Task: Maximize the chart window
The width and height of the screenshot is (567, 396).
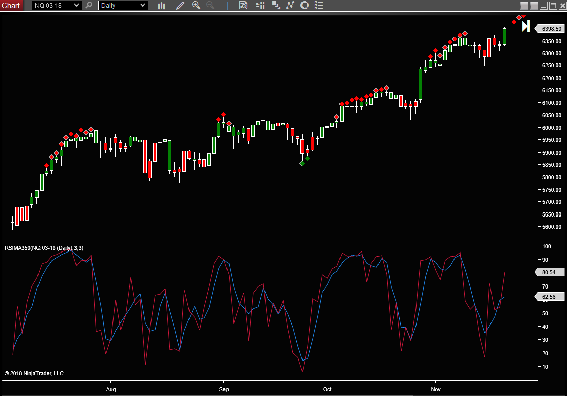Action: tap(553, 6)
